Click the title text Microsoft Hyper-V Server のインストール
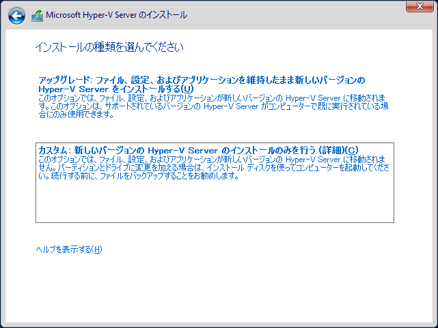The image size is (438, 328). click(x=116, y=15)
